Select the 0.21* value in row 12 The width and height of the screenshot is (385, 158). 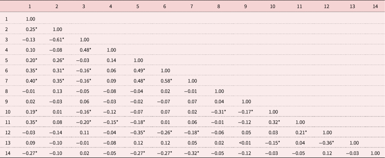(301, 133)
